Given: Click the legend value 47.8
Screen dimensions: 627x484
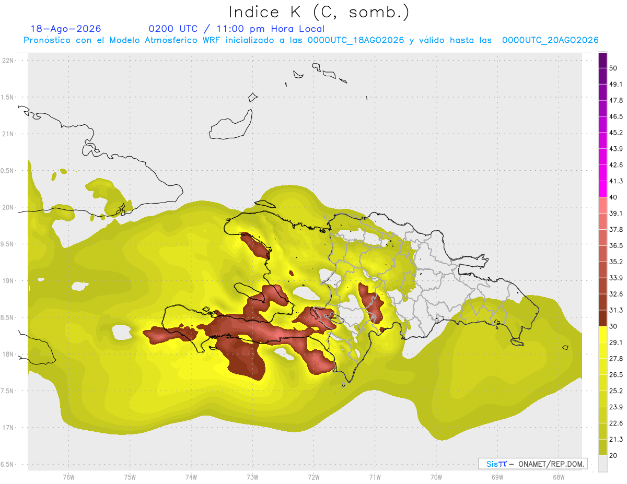Looking at the screenshot, I should 616,100.
